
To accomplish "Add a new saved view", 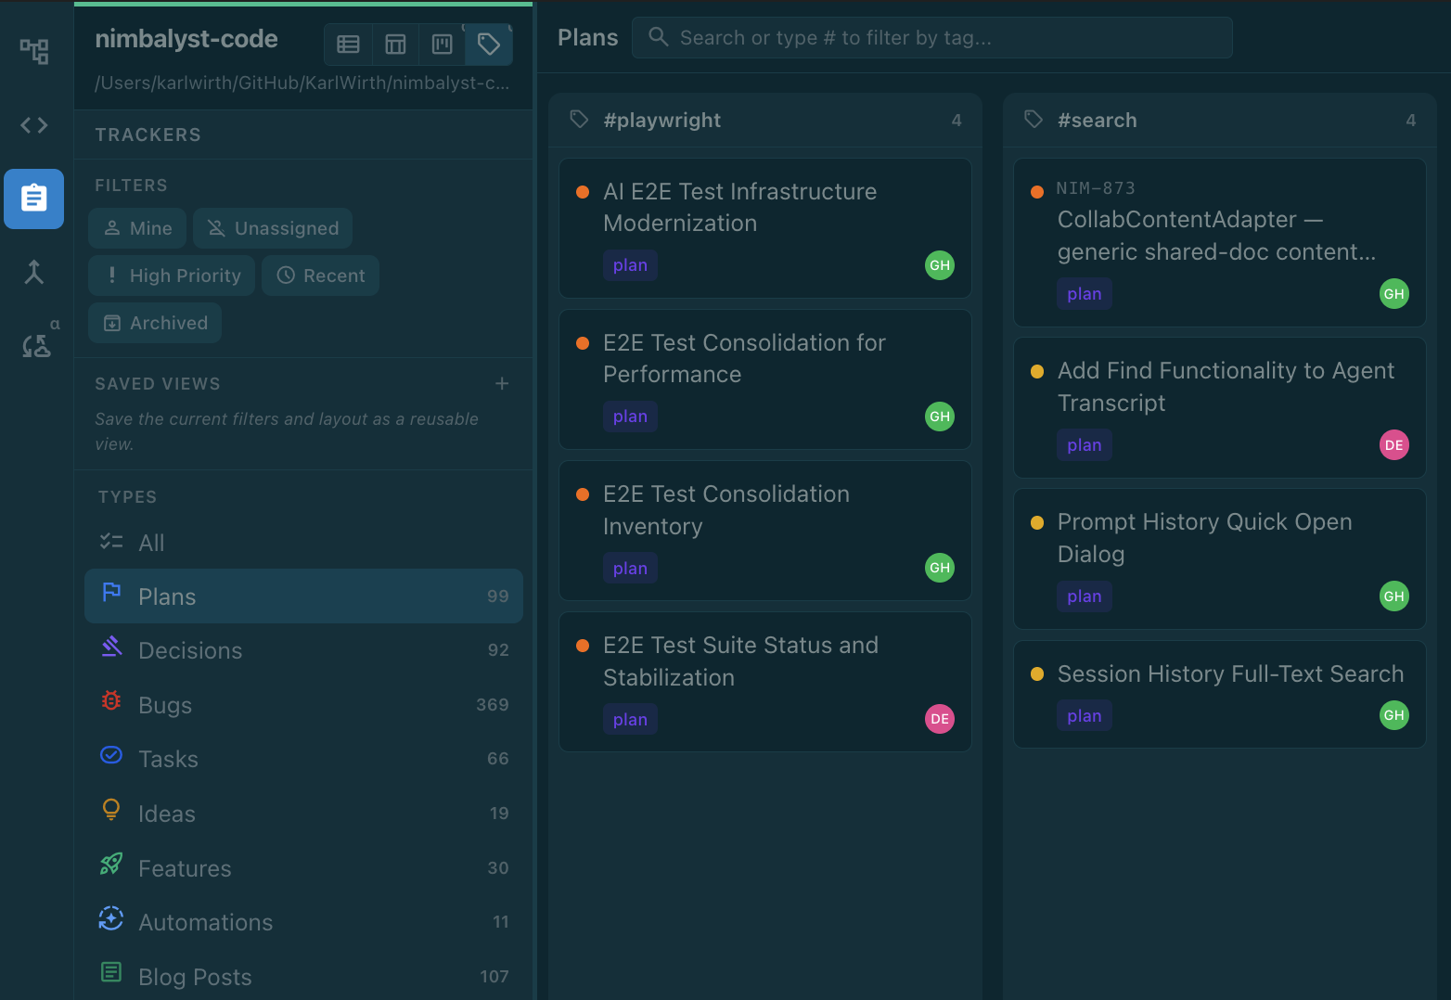I will pyautogui.click(x=502, y=384).
